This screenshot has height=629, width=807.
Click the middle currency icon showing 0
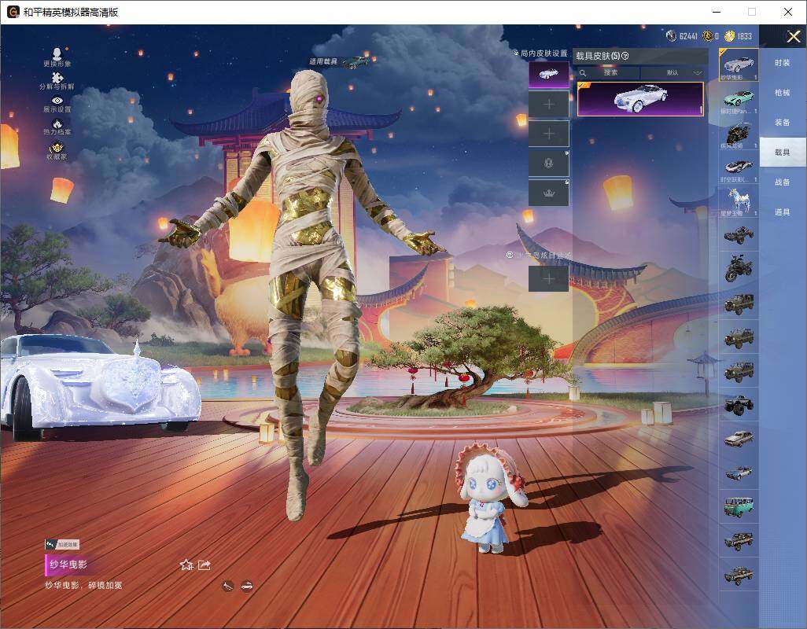click(x=707, y=35)
